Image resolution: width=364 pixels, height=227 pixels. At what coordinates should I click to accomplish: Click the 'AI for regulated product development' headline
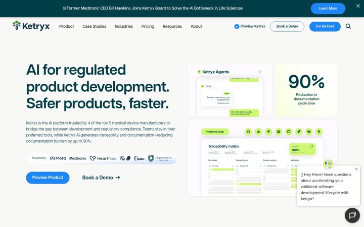pos(98,86)
